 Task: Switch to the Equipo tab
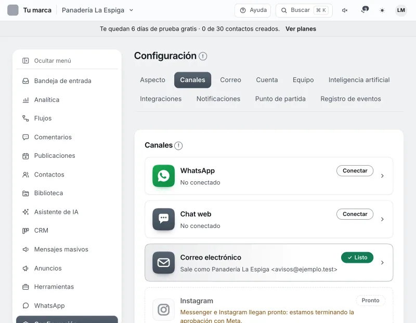303,80
